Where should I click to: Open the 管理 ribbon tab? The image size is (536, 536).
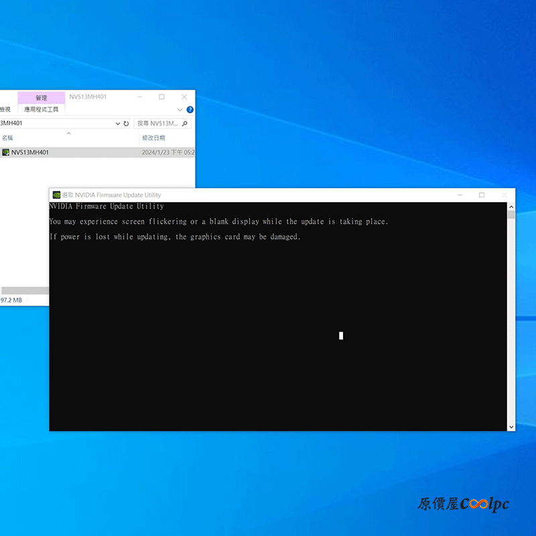(x=42, y=98)
